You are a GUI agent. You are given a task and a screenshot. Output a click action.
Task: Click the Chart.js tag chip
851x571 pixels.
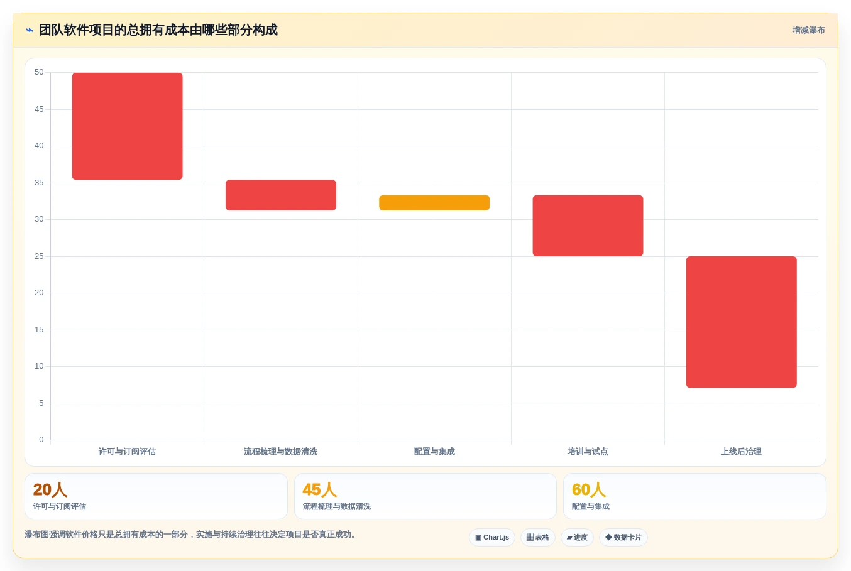(492, 538)
